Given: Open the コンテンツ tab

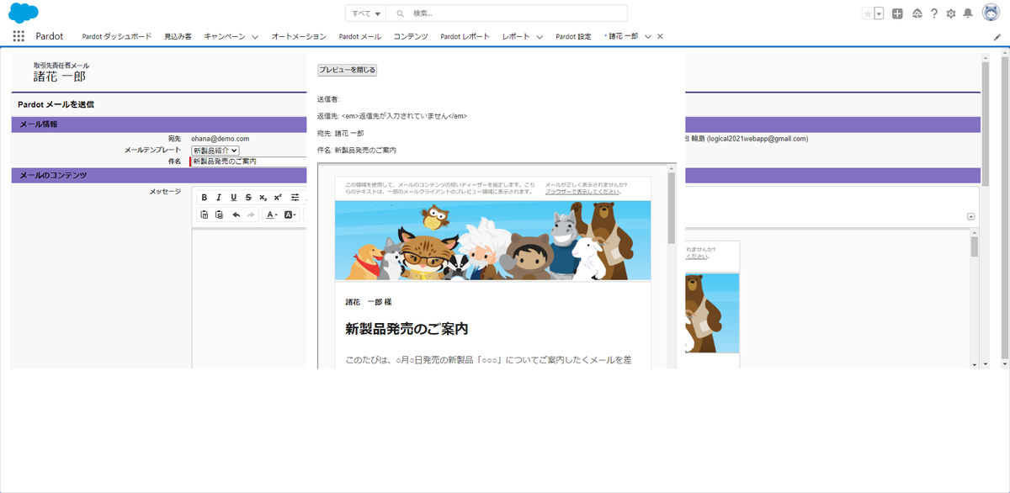Looking at the screenshot, I should point(411,37).
